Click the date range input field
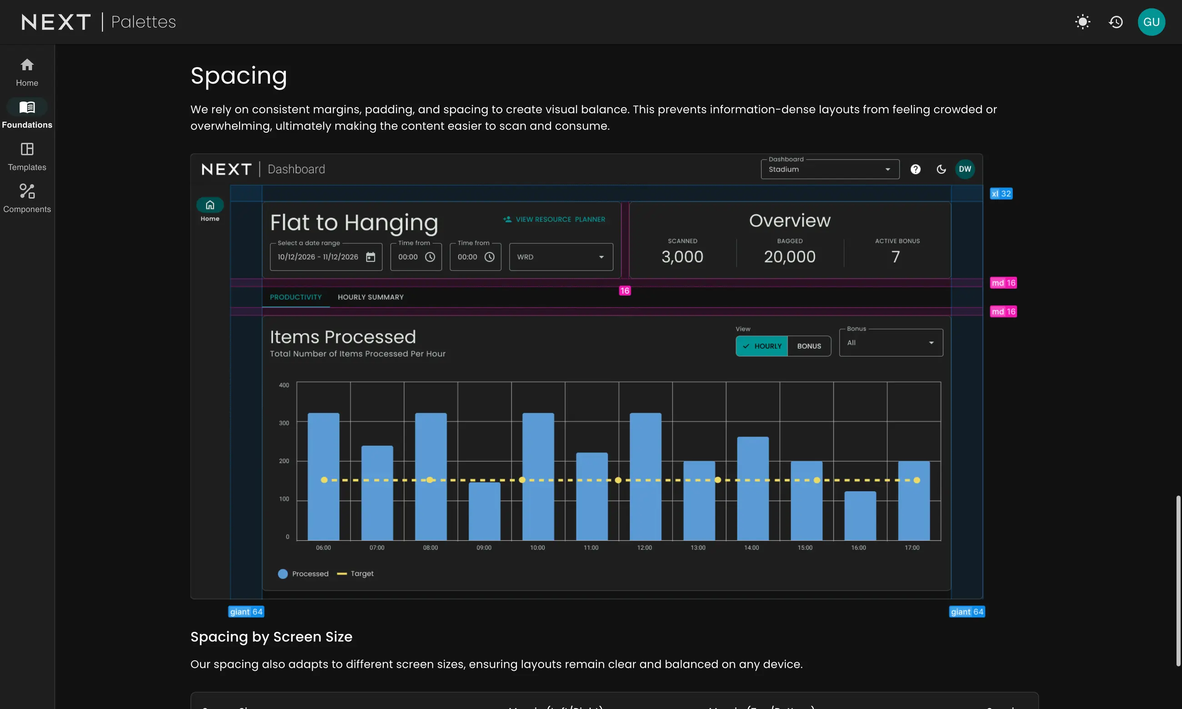Viewport: 1182px width, 709px height. pyautogui.click(x=326, y=257)
